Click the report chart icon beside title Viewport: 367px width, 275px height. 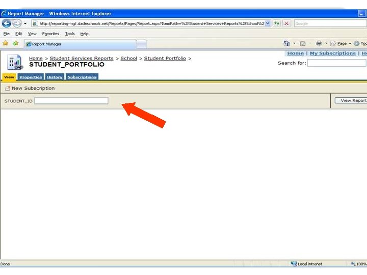15,62
